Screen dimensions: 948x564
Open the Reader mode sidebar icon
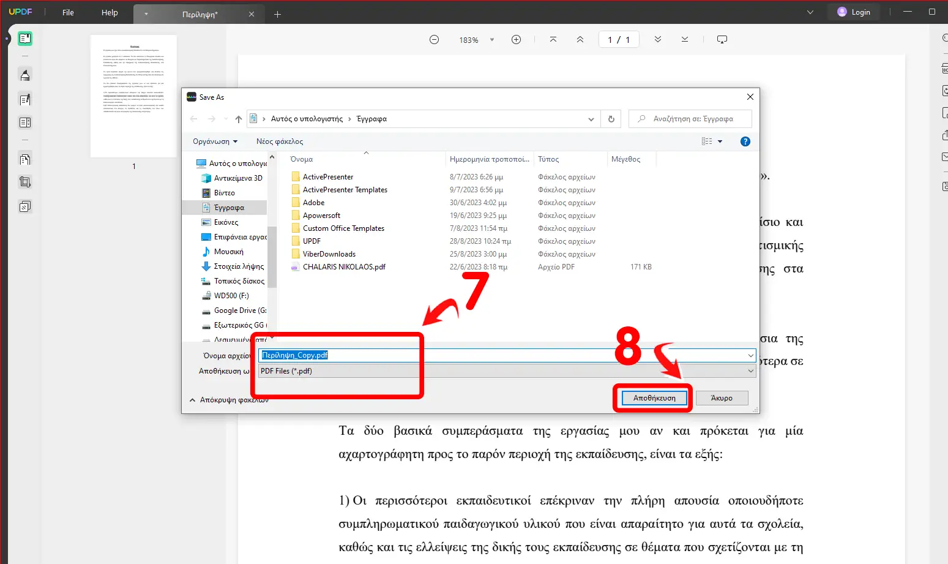coord(25,39)
